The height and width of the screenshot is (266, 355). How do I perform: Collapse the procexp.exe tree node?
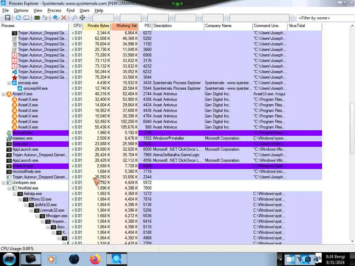click(x=9, y=83)
